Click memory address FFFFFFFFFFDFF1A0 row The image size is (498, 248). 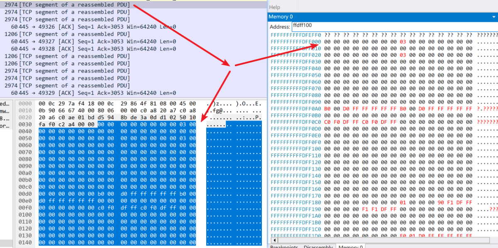pyautogui.click(x=384, y=215)
